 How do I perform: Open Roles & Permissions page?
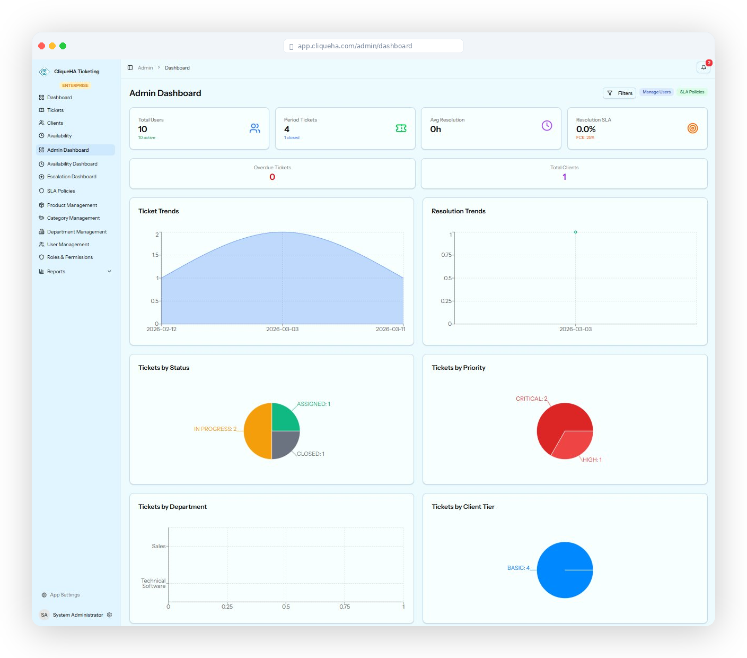coord(69,257)
